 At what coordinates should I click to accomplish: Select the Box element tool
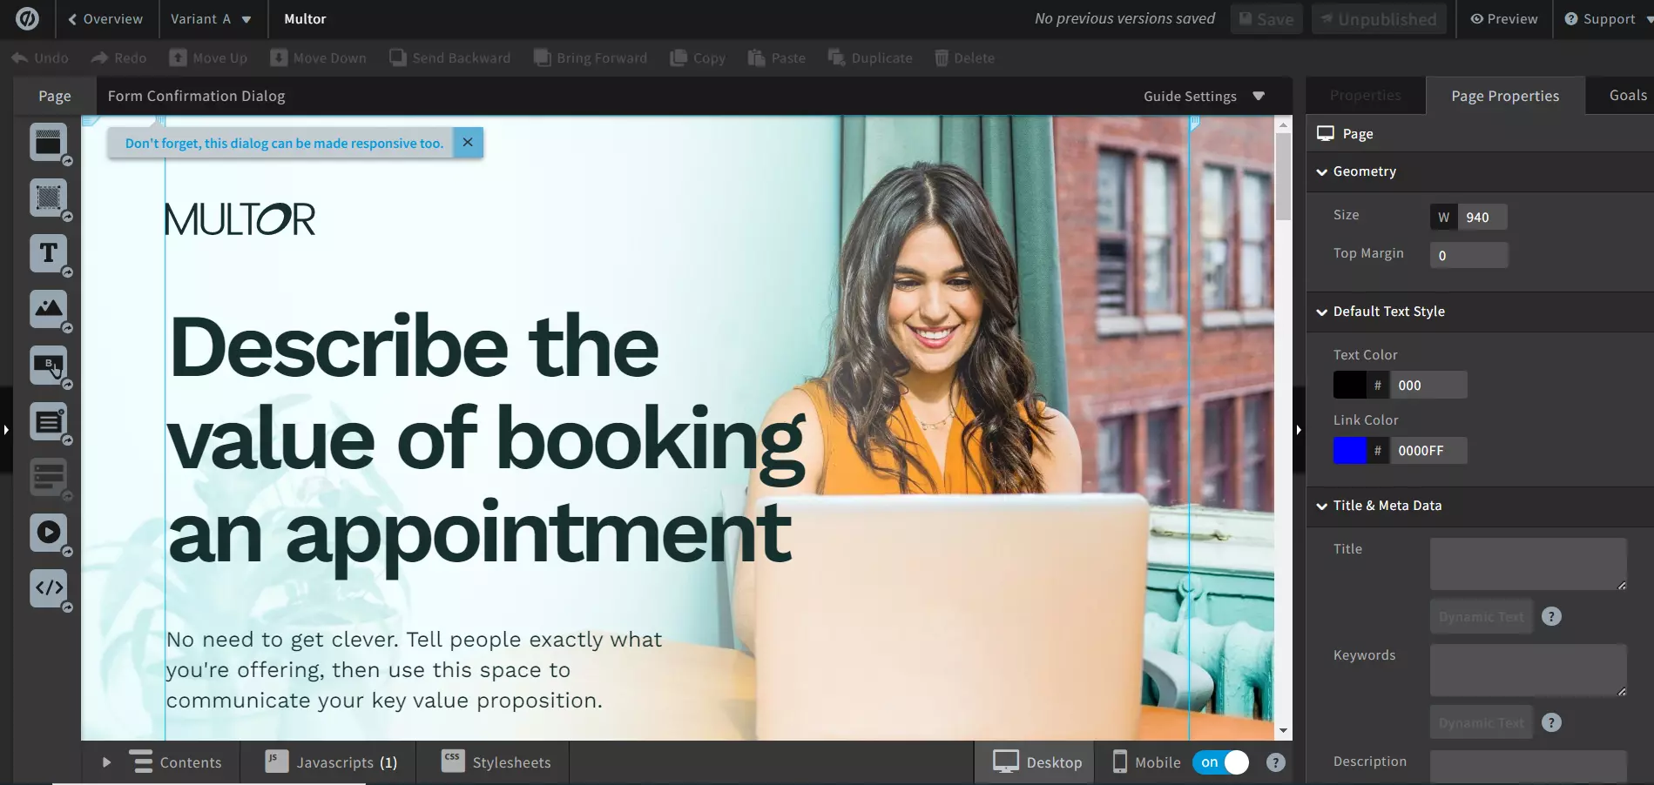pyautogui.click(x=49, y=198)
